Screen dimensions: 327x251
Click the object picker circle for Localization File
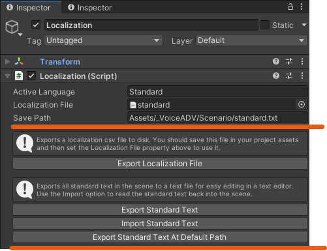tap(302, 104)
